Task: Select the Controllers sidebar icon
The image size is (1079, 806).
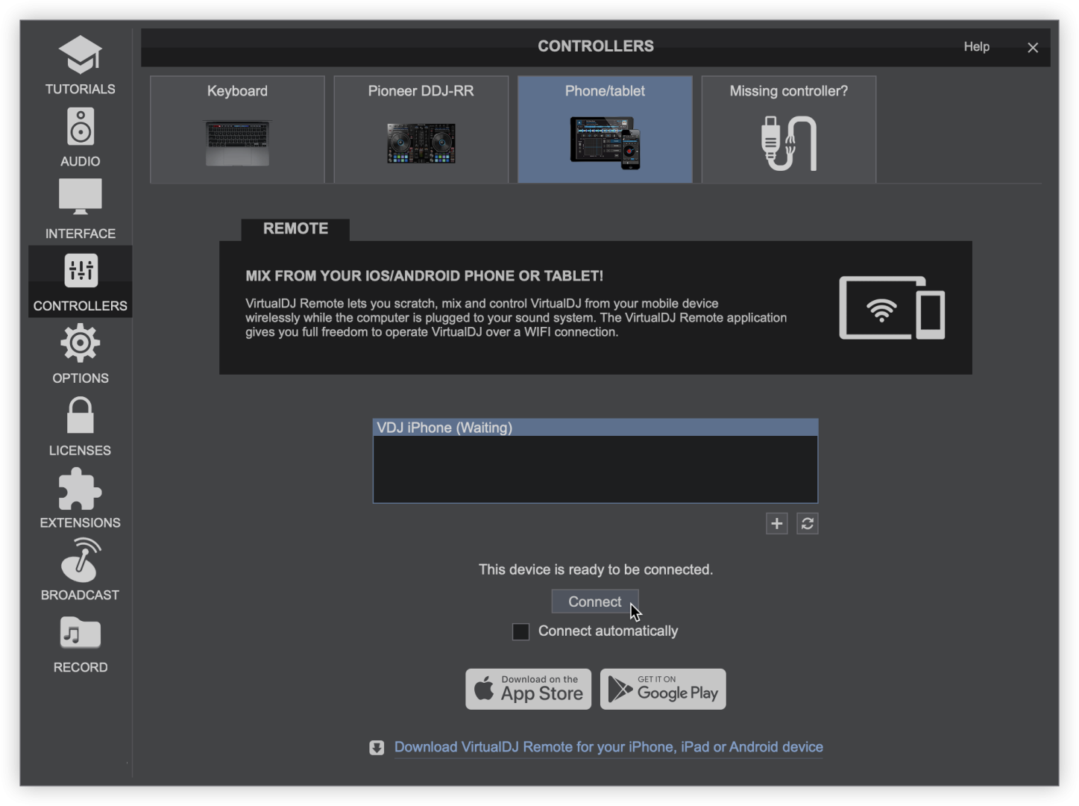Action: [x=80, y=281]
